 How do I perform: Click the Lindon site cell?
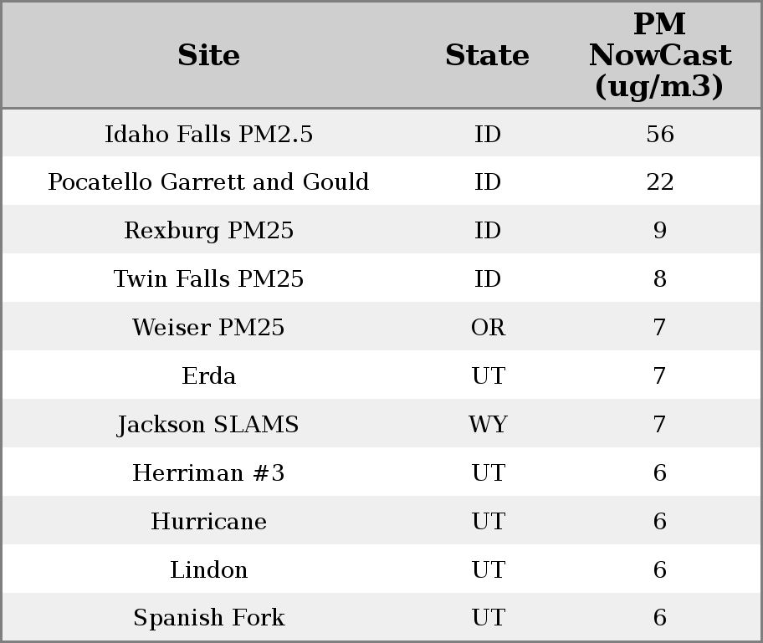pos(208,570)
